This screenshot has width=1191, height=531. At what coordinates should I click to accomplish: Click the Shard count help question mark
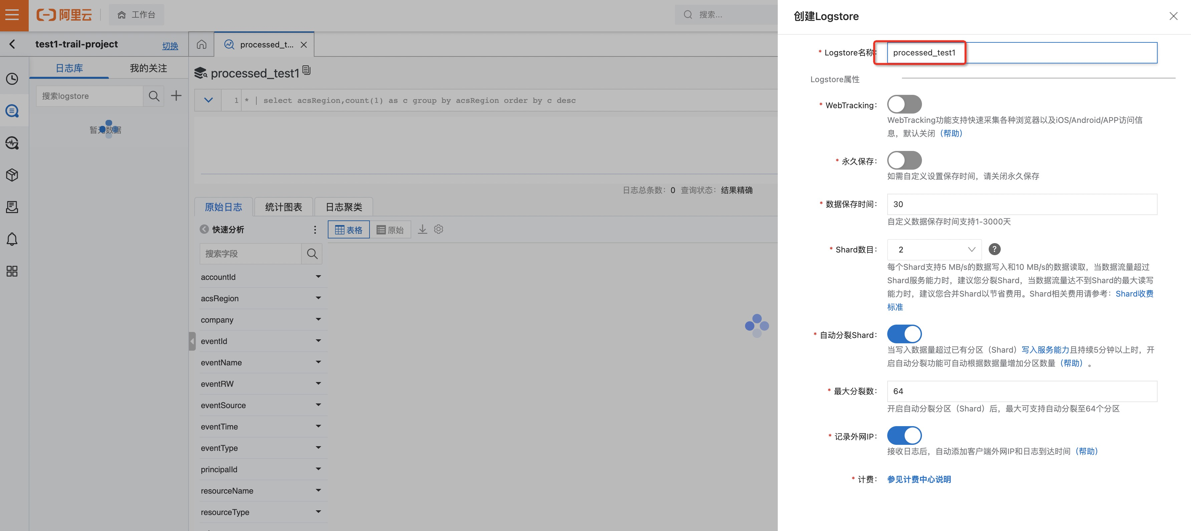(x=994, y=249)
